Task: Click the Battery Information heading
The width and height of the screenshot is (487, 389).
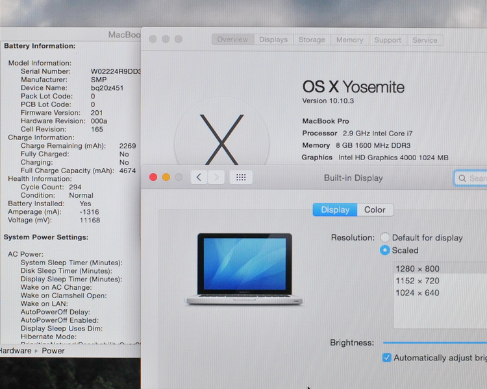Action: click(x=40, y=46)
